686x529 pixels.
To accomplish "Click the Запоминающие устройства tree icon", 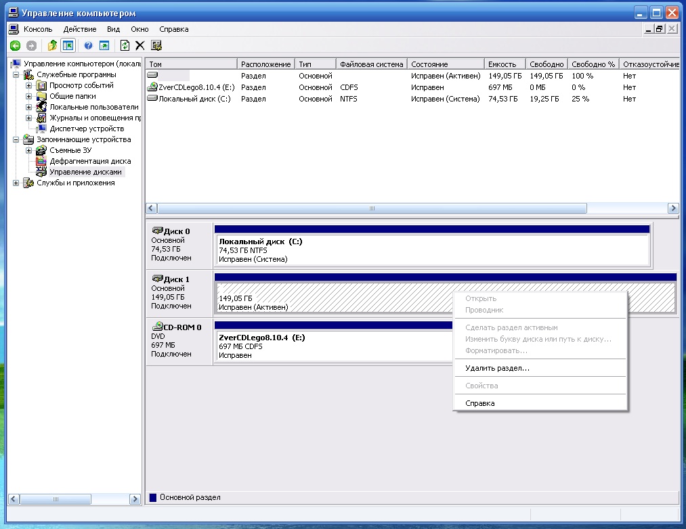I will click(x=29, y=139).
